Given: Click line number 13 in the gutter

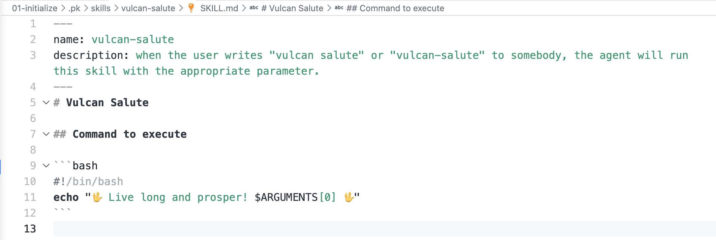Looking at the screenshot, I should click(x=30, y=229).
